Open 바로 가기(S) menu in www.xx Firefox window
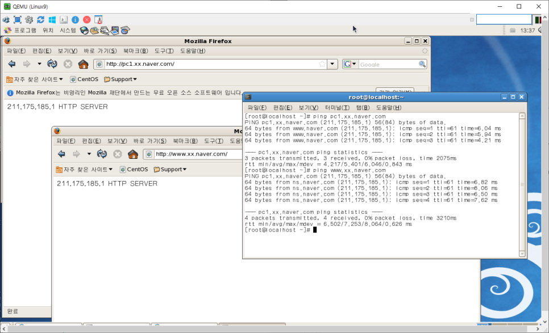The image size is (549, 333). pos(150,141)
